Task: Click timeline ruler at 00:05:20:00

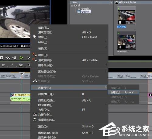Action: click(x=9, y=76)
